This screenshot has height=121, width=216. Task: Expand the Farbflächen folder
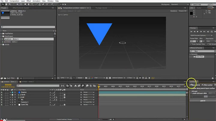coord(1,34)
